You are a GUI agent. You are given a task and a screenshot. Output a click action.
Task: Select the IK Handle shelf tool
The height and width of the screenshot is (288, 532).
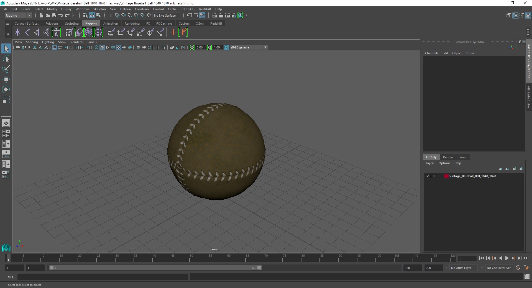37,32
